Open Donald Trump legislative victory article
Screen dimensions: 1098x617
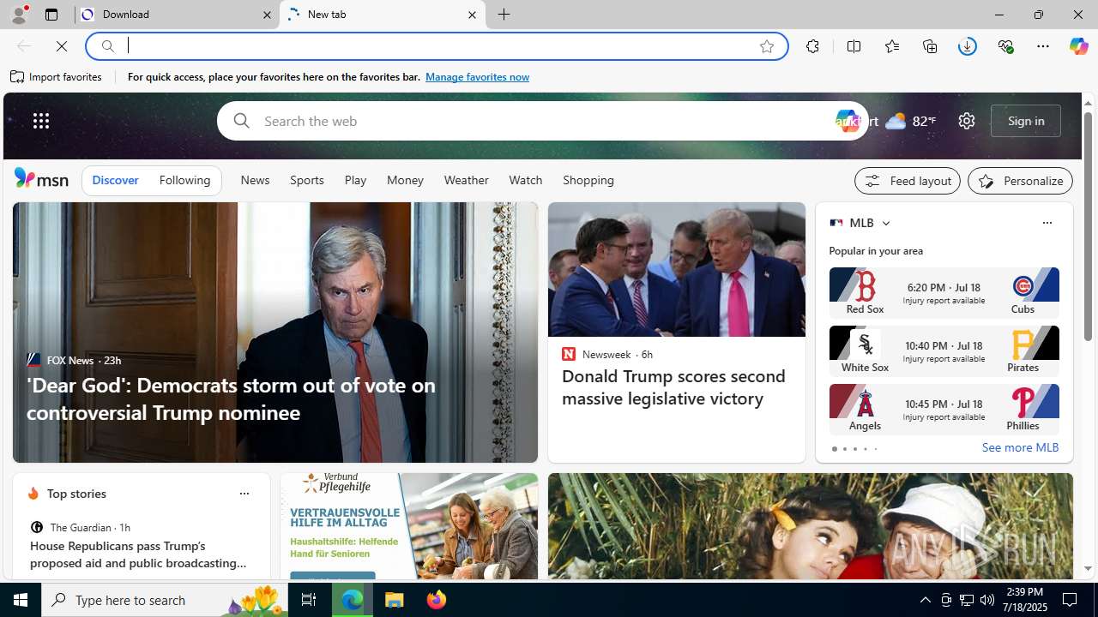coord(673,387)
